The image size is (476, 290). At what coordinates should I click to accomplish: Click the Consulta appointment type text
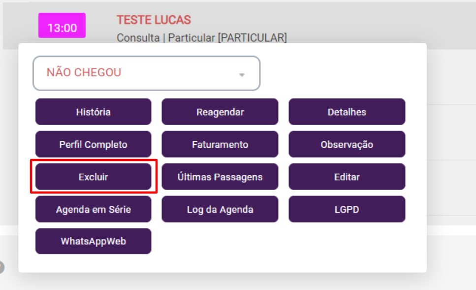[x=138, y=37]
